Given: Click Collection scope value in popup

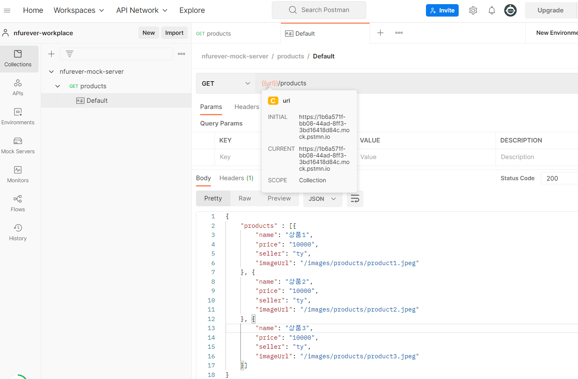Looking at the screenshot, I should click(312, 180).
